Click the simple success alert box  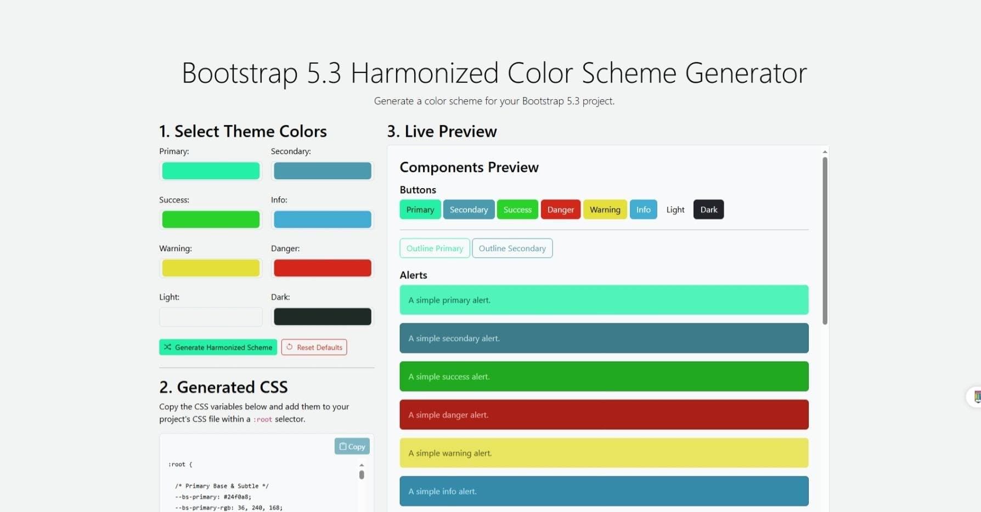point(604,377)
